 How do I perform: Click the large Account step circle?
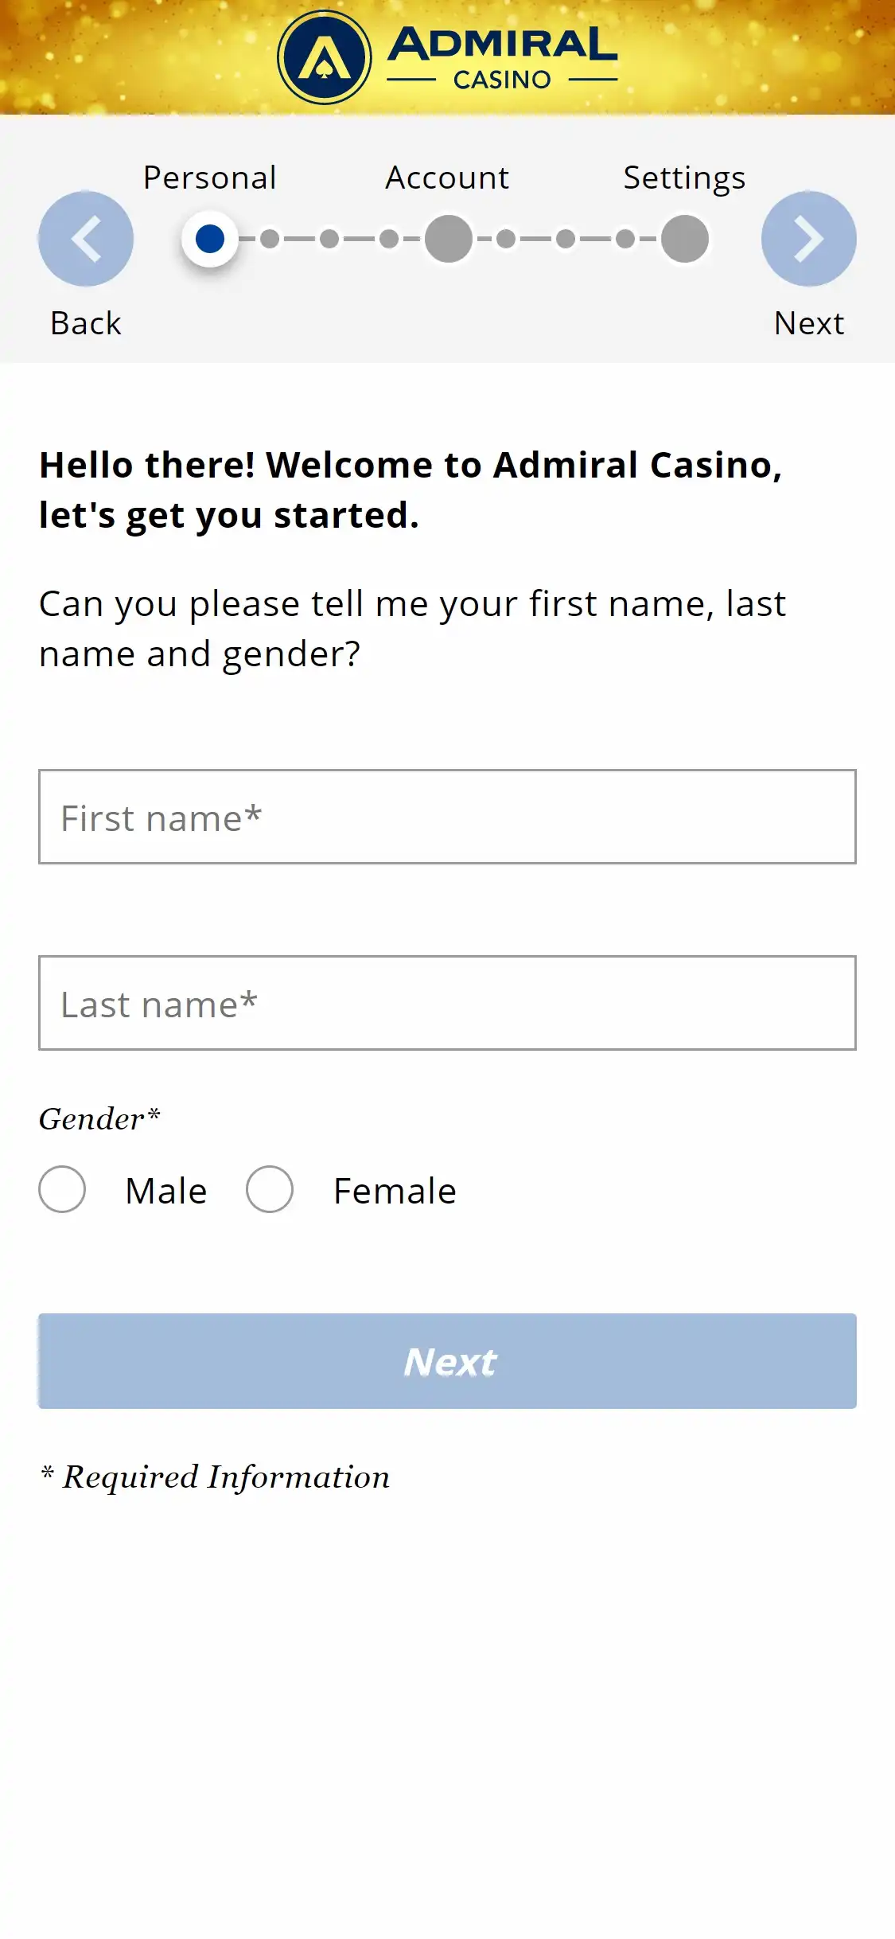click(449, 239)
